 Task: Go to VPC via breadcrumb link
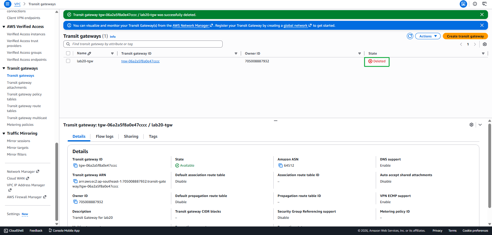coord(18,4)
